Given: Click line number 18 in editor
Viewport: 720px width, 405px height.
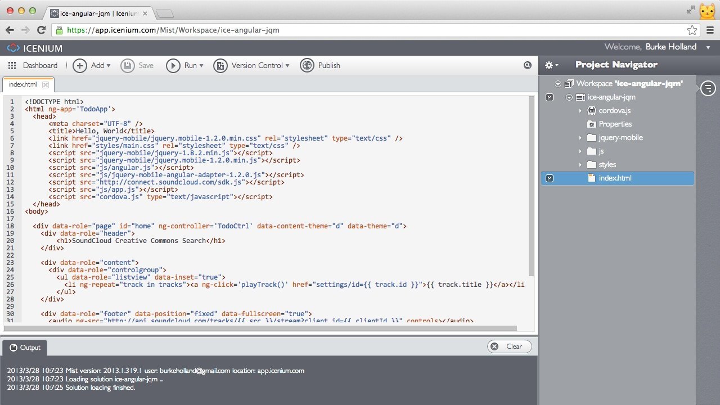Looking at the screenshot, I should pos(11,226).
